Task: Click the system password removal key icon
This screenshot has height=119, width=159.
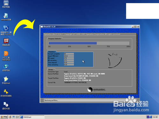Action: [x=6, y=93]
